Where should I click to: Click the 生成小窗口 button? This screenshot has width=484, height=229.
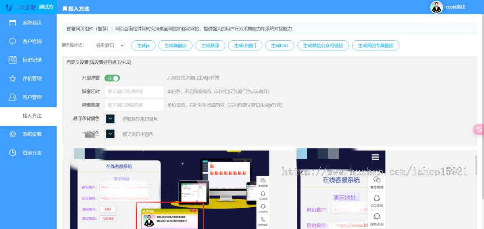(245, 46)
